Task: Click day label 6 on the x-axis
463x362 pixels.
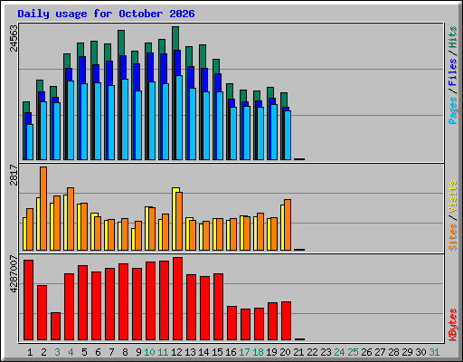Action: point(98,352)
